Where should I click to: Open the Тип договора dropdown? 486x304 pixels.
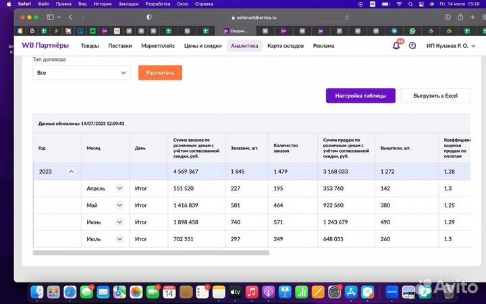coord(81,72)
